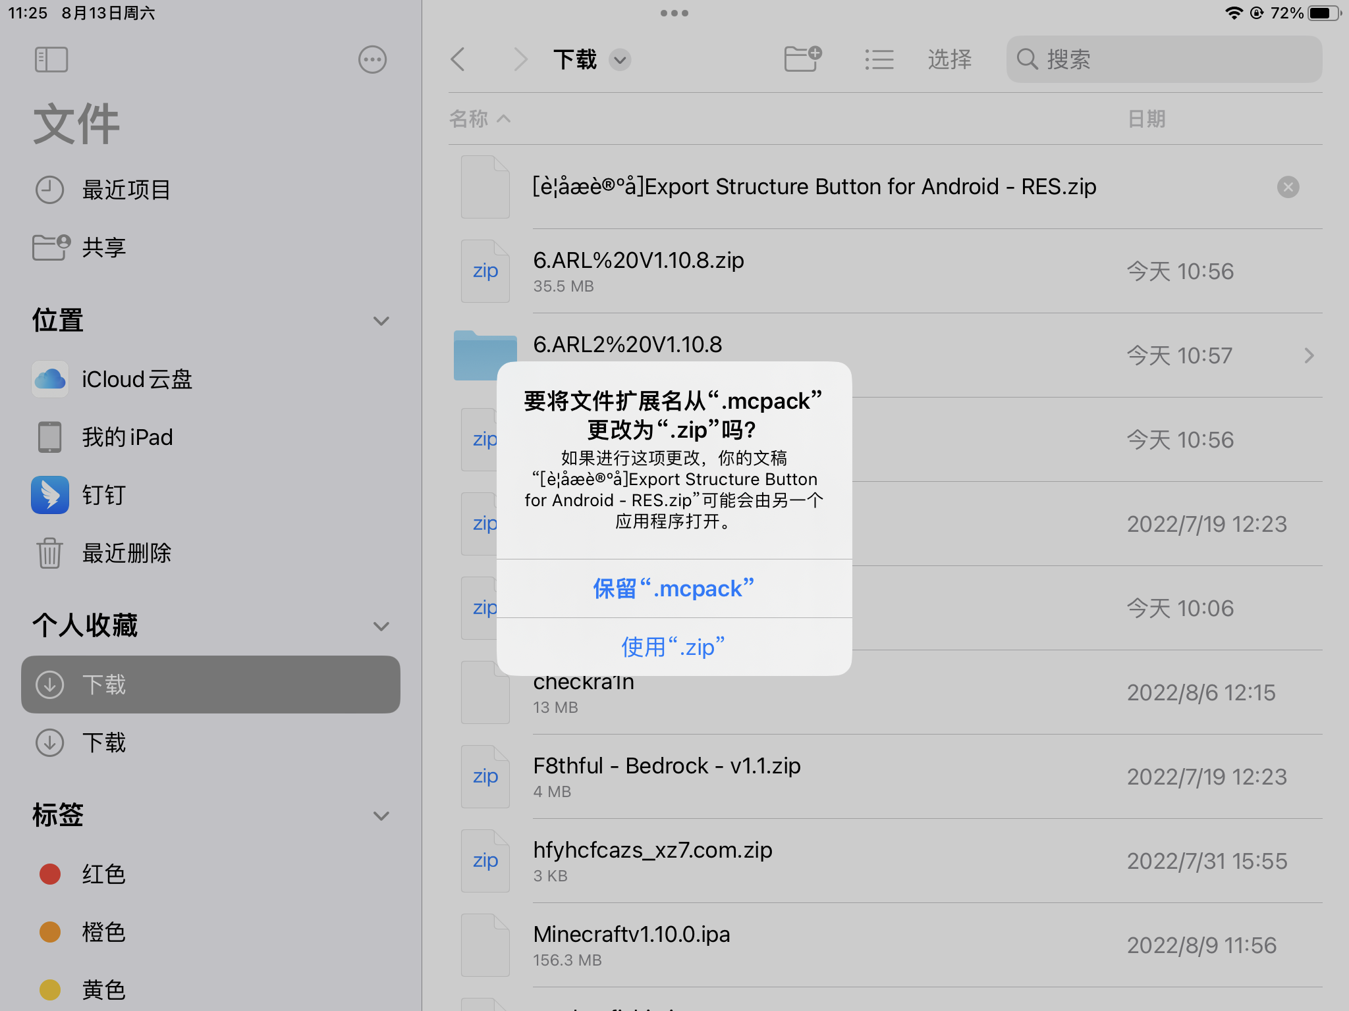Open the three-dot multitasking menu at top
1349x1011 pixels.
tap(674, 13)
